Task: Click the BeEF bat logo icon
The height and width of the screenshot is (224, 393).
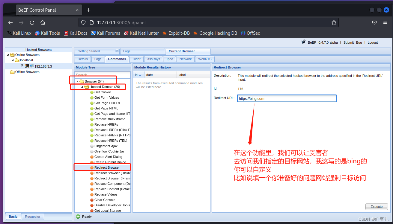Action: pos(303,42)
